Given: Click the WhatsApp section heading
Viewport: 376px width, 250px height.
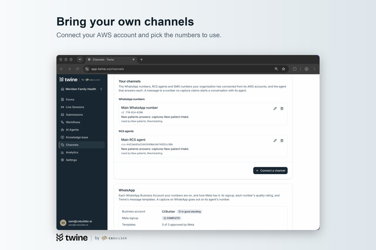Looking at the screenshot, I should click(x=126, y=190).
